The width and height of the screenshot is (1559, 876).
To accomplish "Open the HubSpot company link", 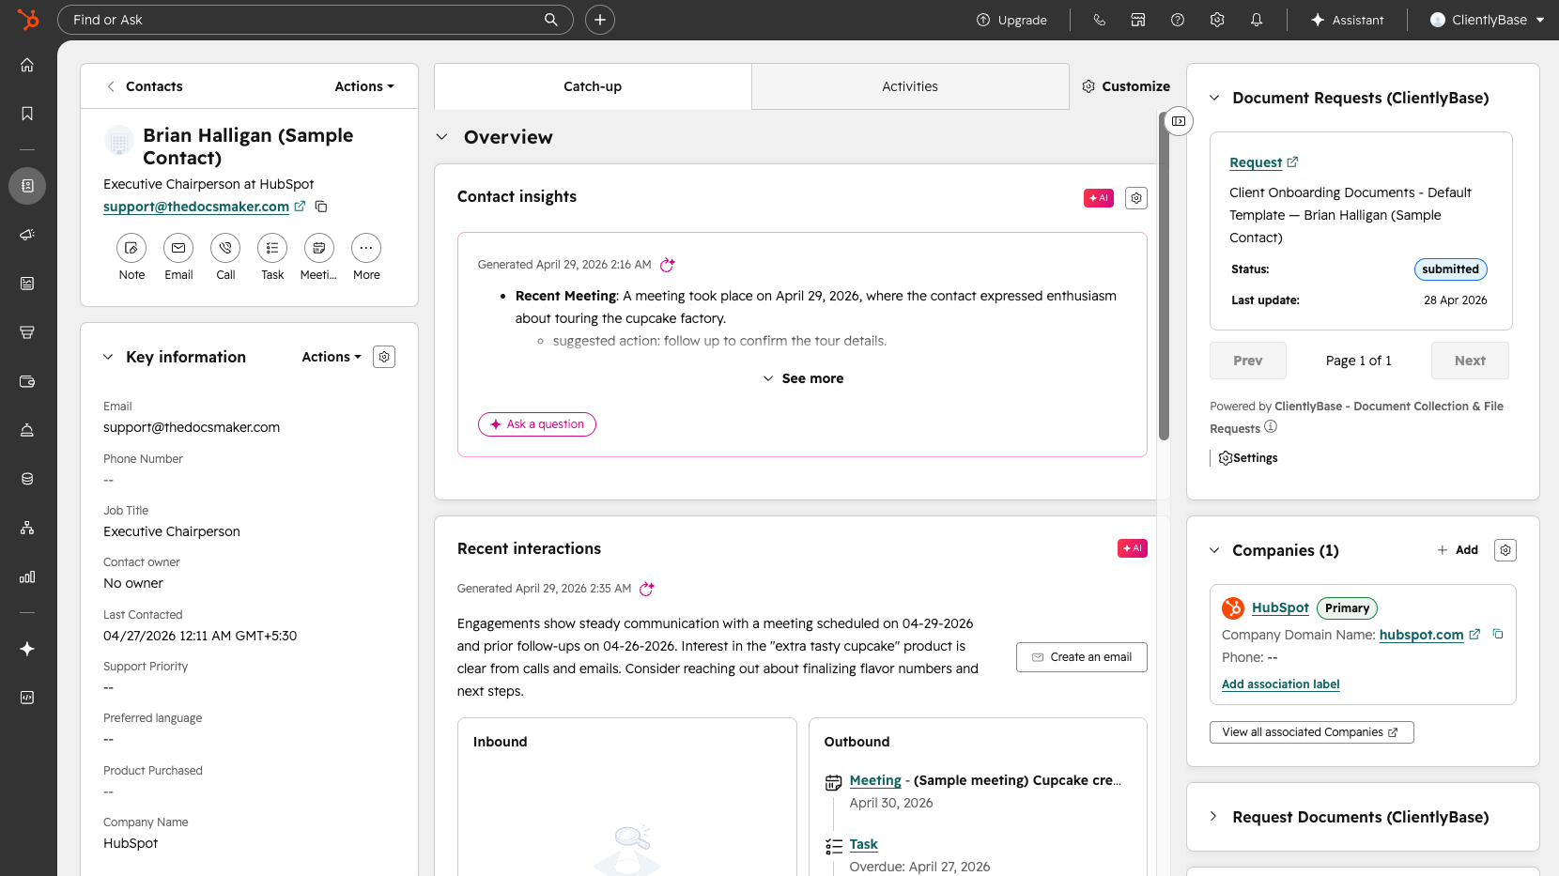I will coord(1280,607).
